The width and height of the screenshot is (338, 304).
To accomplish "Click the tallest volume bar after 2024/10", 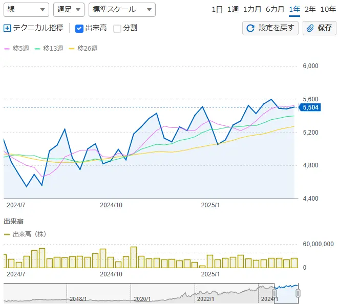I will 134,257.
